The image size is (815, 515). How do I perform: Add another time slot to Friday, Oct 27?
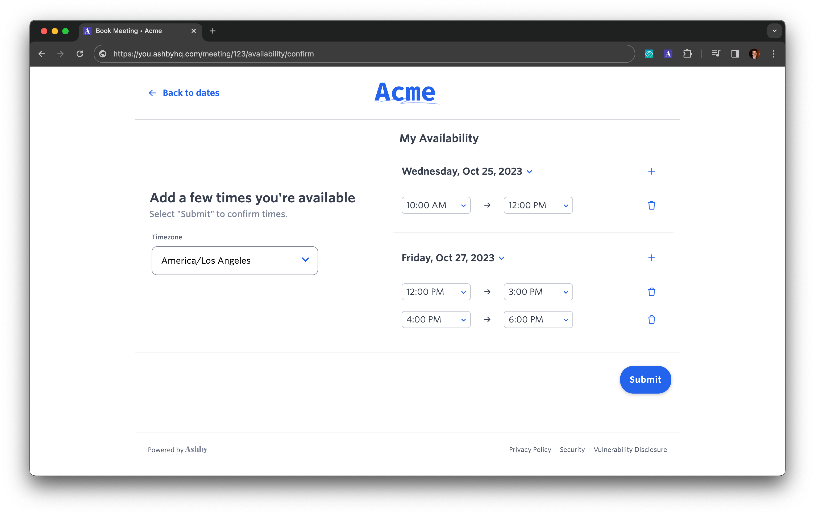[x=651, y=258]
